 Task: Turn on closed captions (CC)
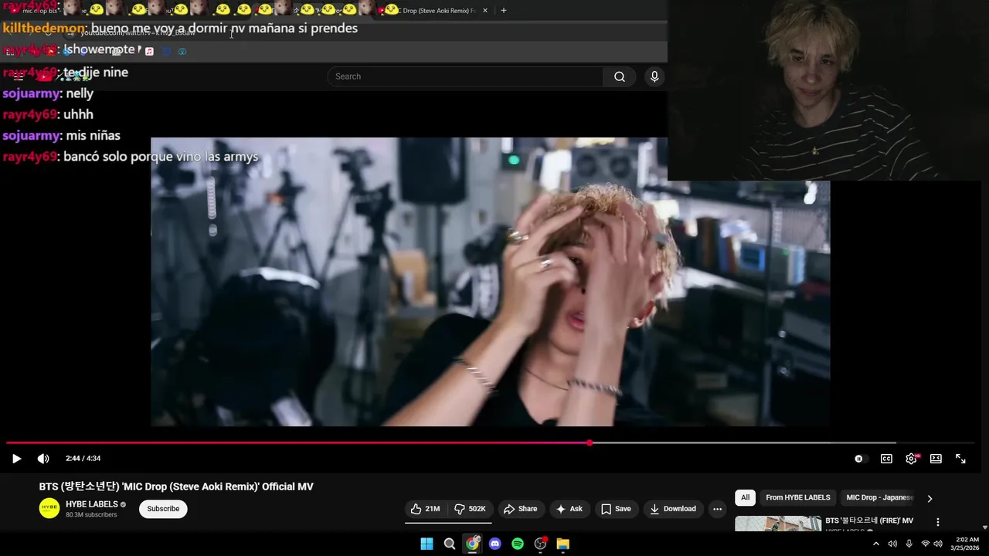pos(886,459)
